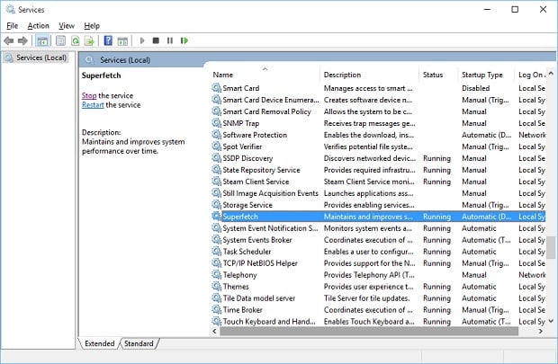This screenshot has width=558, height=364.
Task: Click 'Tile Server for tile updates.' description
Action: pos(366,298)
